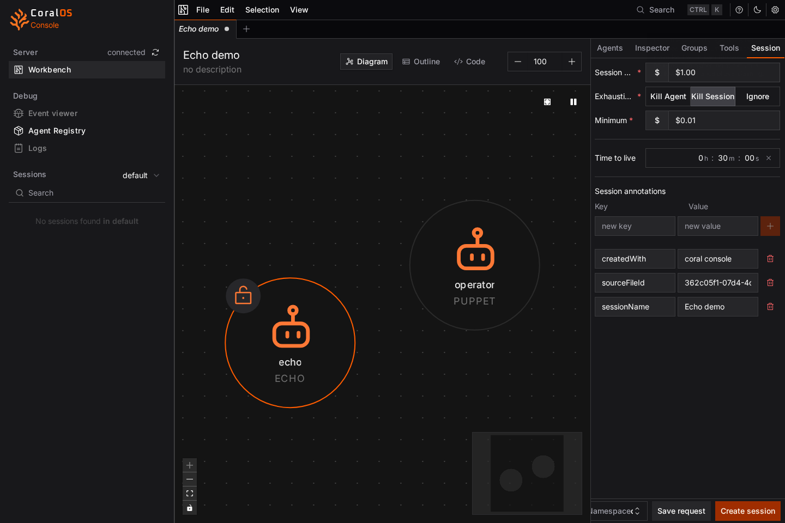Increase zoom with plus button
The width and height of the screenshot is (785, 523).
[x=572, y=62]
